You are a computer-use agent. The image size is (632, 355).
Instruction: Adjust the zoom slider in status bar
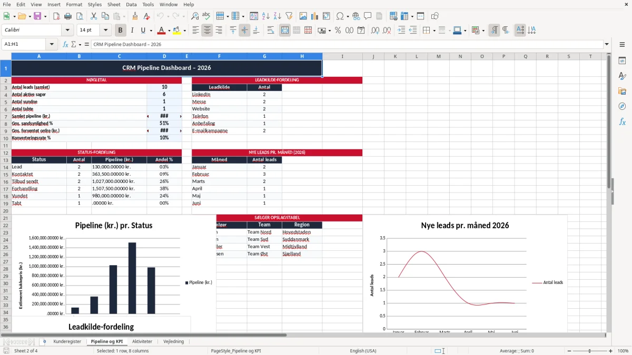(590, 351)
